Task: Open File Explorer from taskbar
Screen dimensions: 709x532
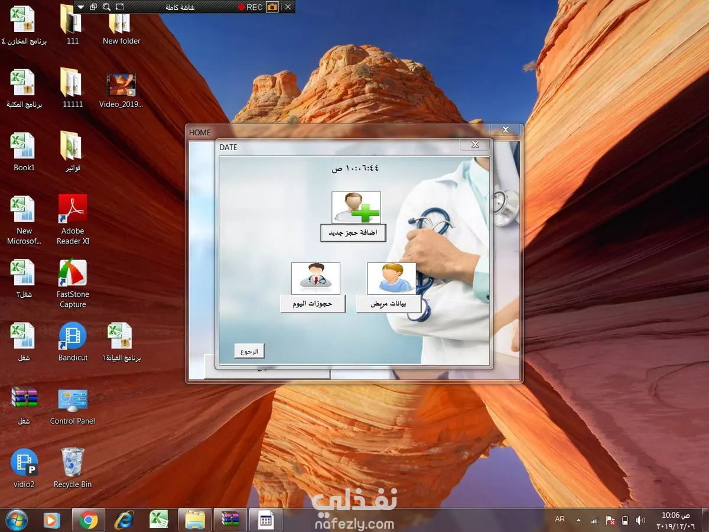Action: tap(195, 520)
